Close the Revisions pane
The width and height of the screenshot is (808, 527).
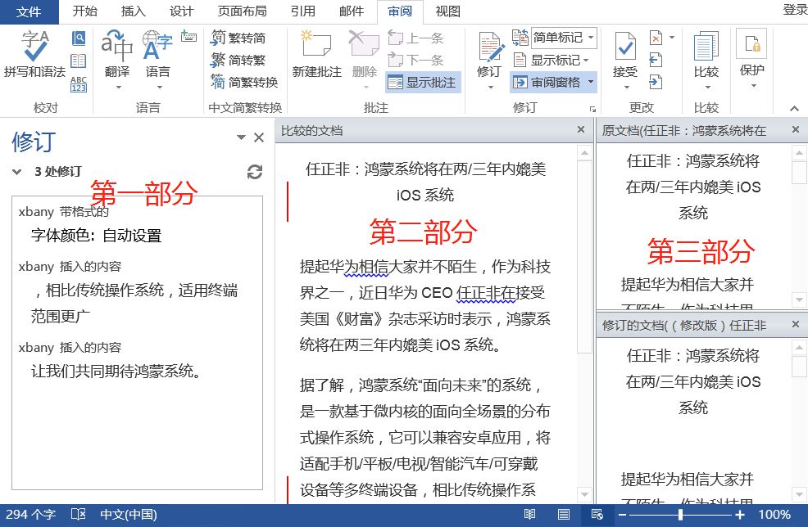pyautogui.click(x=259, y=137)
